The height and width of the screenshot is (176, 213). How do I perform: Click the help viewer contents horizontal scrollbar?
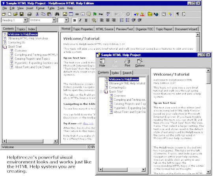(122, 169)
